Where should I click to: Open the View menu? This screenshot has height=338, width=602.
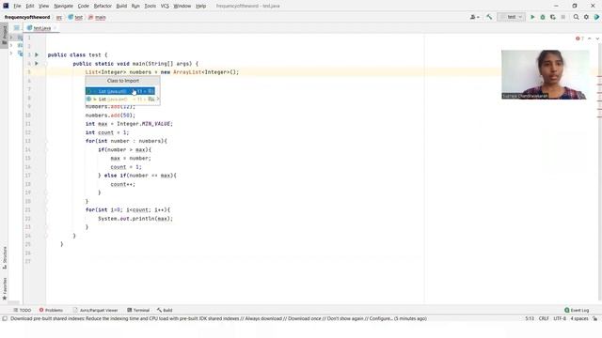coord(44,7)
